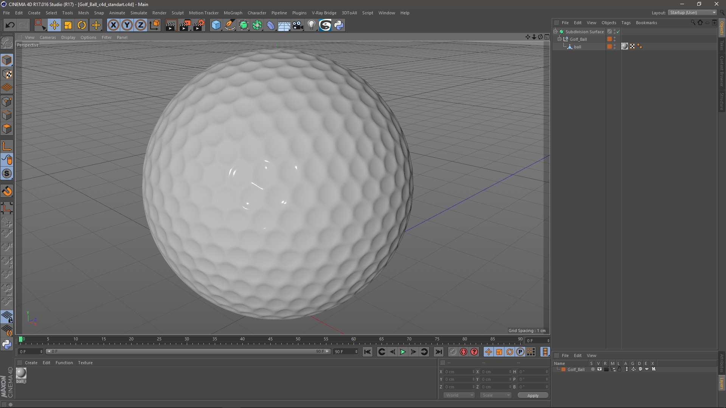Click ball object's orange layer swatch
The height and width of the screenshot is (408, 726).
pyautogui.click(x=610, y=47)
